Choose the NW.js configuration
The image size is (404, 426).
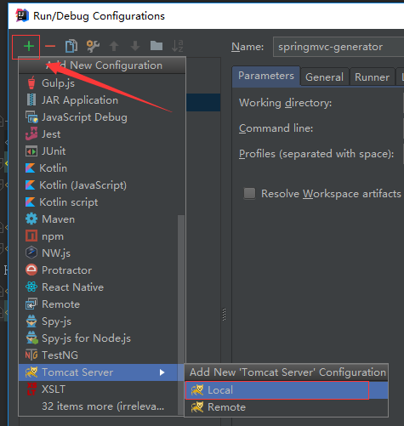98,253
